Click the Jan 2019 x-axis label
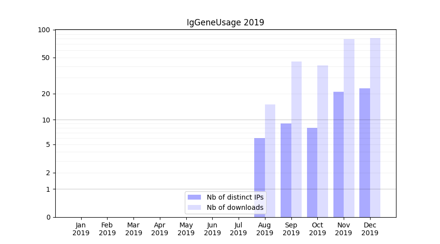Viewport: 440px width, 244px height. (x=81, y=229)
